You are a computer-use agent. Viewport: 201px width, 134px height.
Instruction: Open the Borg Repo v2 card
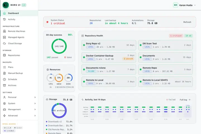[x=109, y=45]
